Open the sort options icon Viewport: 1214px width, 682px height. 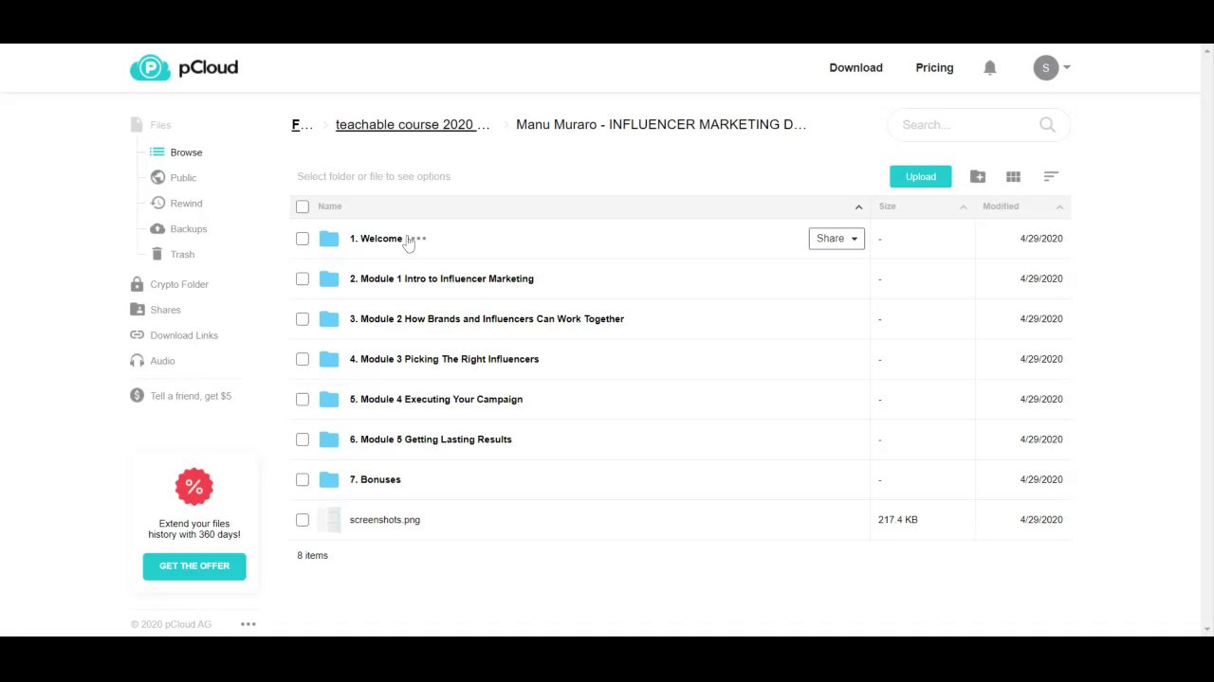pyautogui.click(x=1051, y=176)
